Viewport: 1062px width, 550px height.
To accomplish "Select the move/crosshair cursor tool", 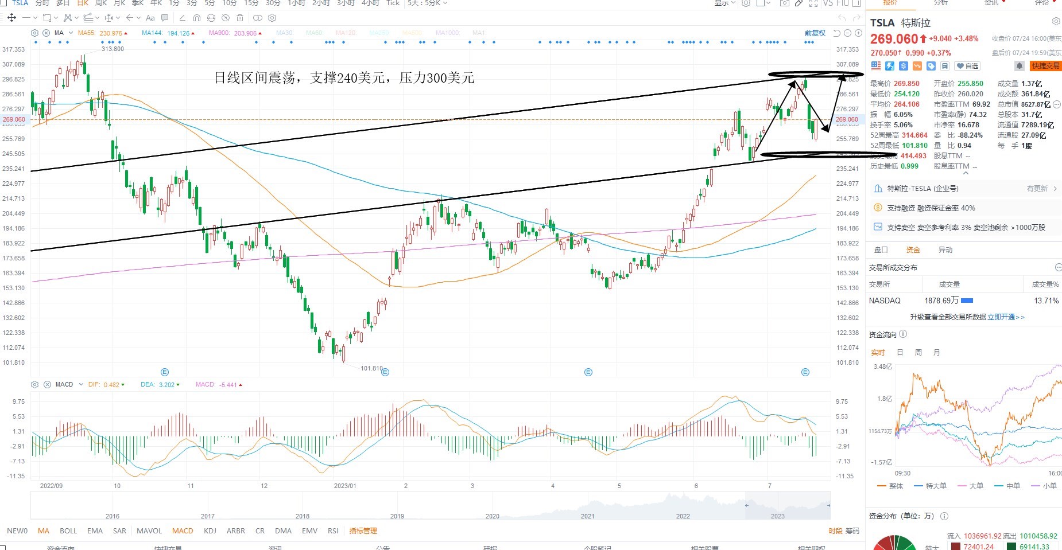I will coord(11,18).
